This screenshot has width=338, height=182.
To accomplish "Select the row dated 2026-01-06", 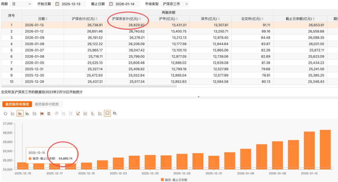I will click(169, 57).
